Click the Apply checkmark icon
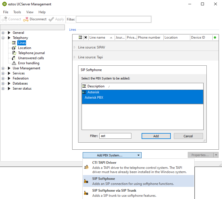This screenshot has height=199, width=222. (x=51, y=19)
